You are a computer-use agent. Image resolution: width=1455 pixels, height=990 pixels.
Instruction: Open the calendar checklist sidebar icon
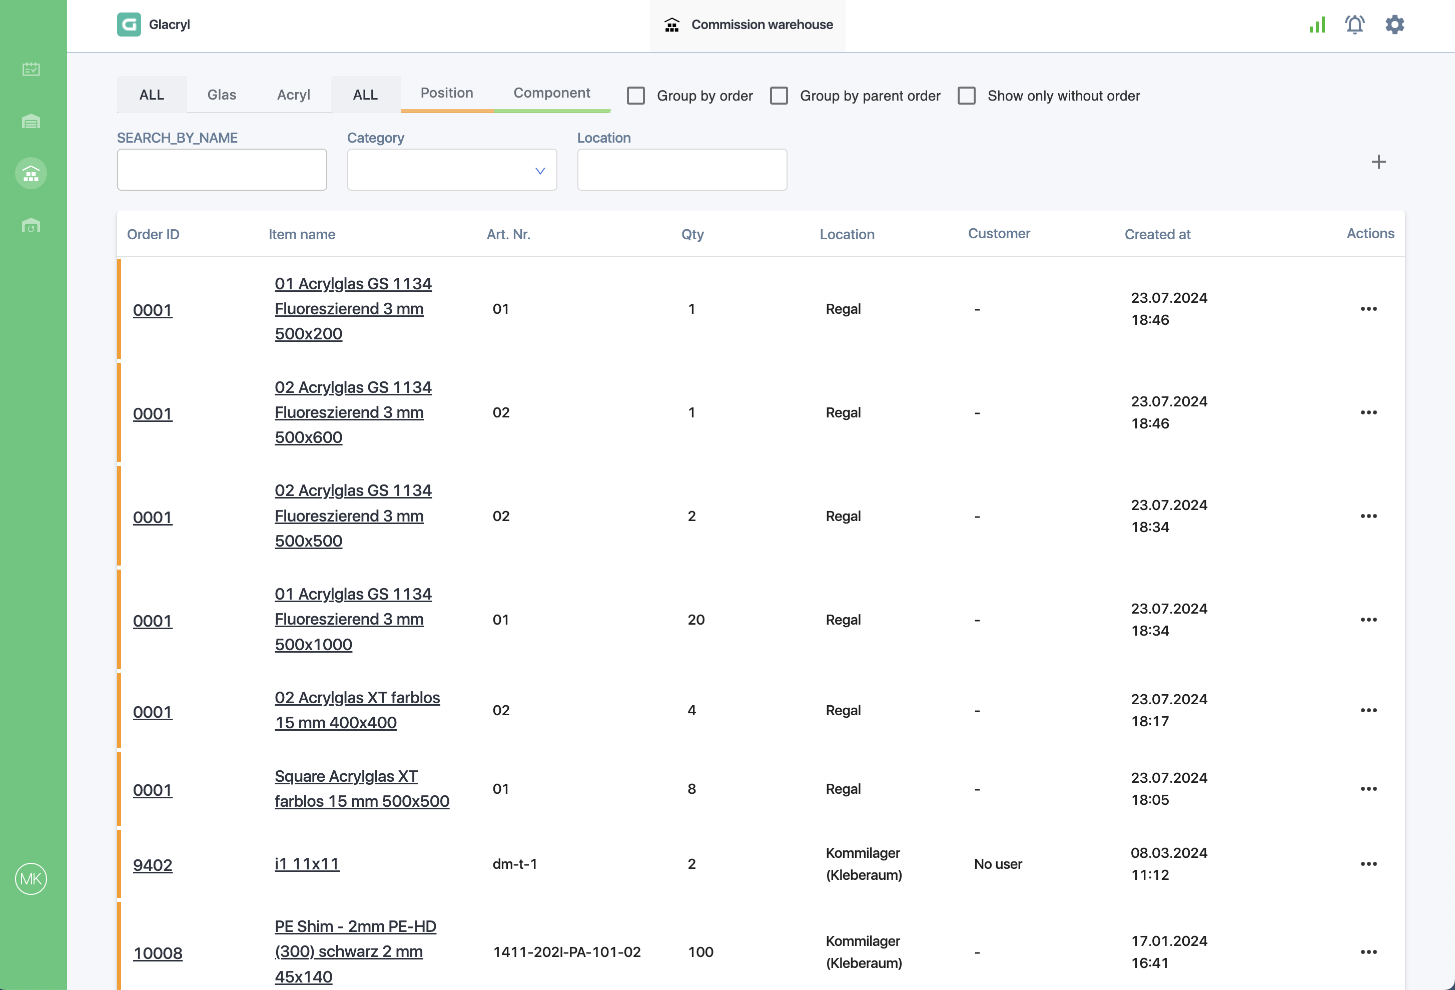(x=31, y=69)
